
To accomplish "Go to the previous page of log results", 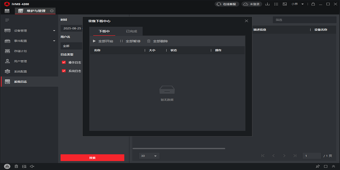I will pos(273,156).
